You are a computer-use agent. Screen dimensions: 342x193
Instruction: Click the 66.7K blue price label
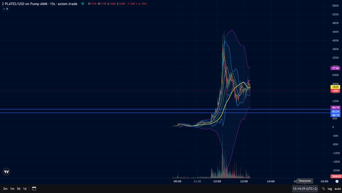coord(335,115)
